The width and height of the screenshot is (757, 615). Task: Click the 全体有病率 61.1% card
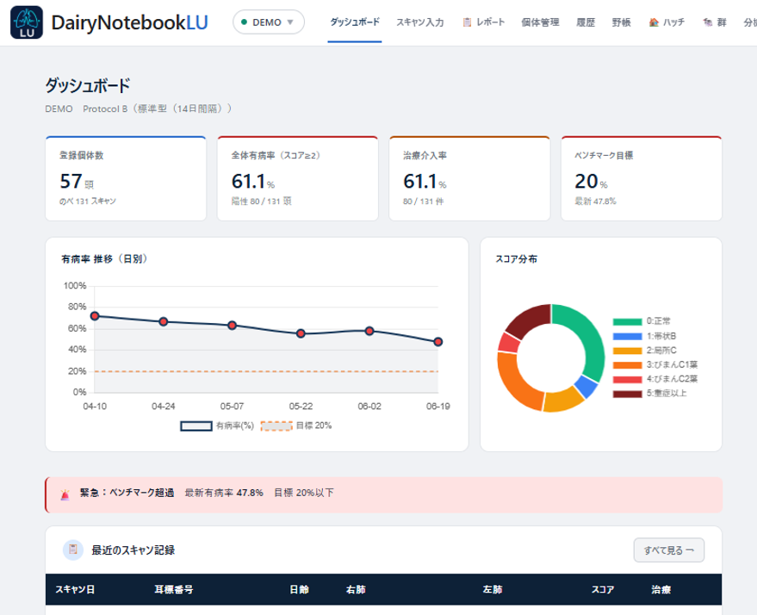(x=297, y=178)
